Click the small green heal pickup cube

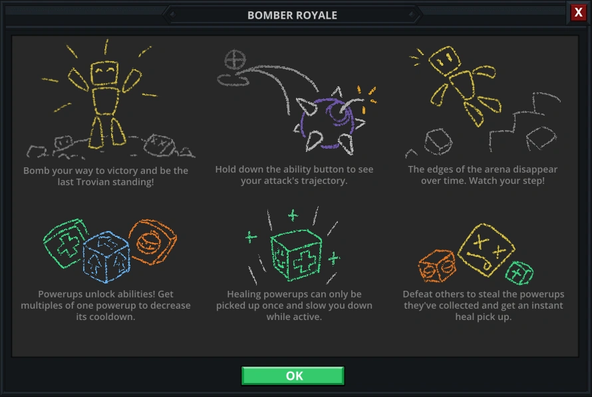click(519, 273)
